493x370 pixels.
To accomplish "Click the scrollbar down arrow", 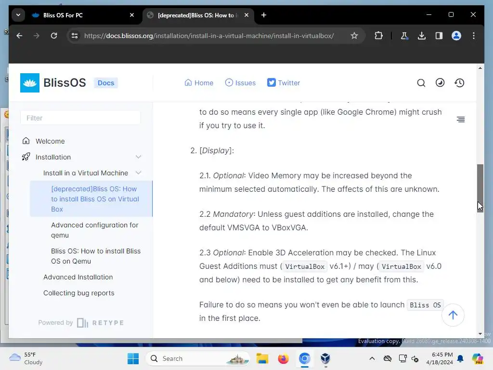I will click(480, 334).
